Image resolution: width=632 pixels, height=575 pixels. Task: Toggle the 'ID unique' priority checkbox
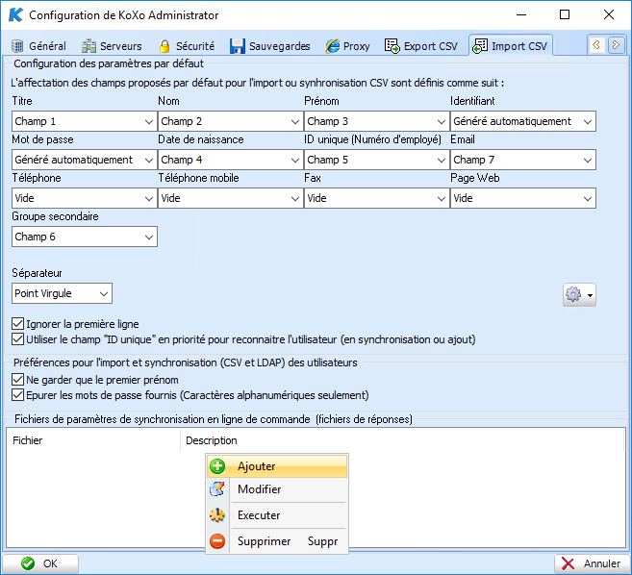[17, 339]
